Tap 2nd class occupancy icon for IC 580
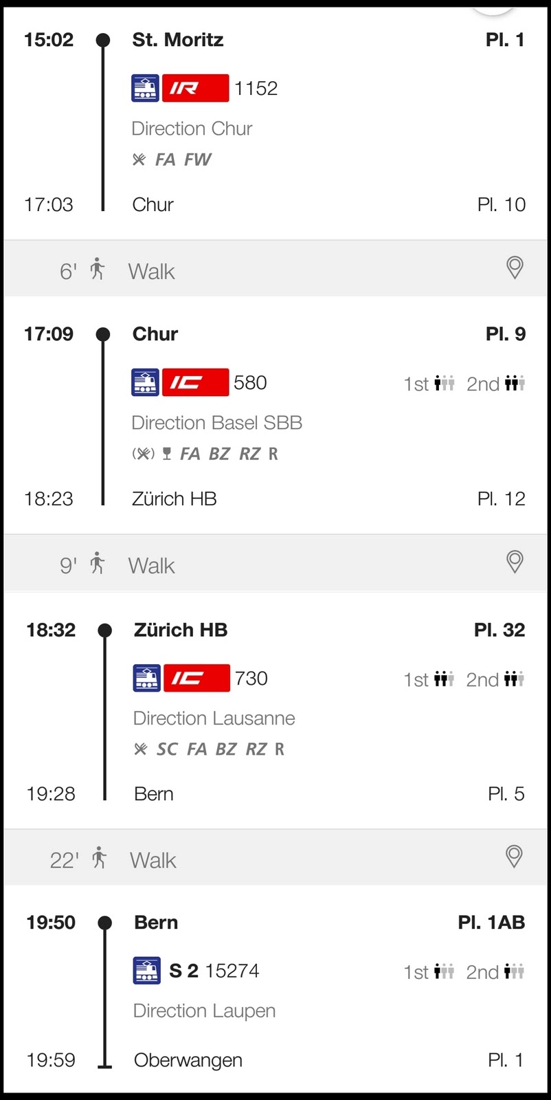551x1100 pixels. 515,384
